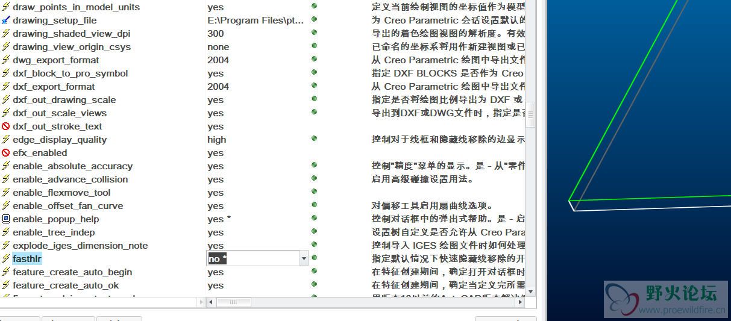Click the green status dot for enable_popup_help
The image size is (731, 321).
pos(314,219)
